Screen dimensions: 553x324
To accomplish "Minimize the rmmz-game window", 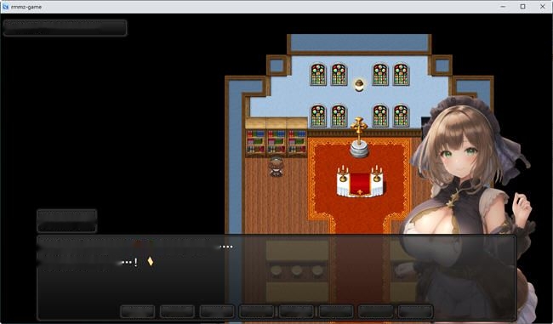I will 503,6.
